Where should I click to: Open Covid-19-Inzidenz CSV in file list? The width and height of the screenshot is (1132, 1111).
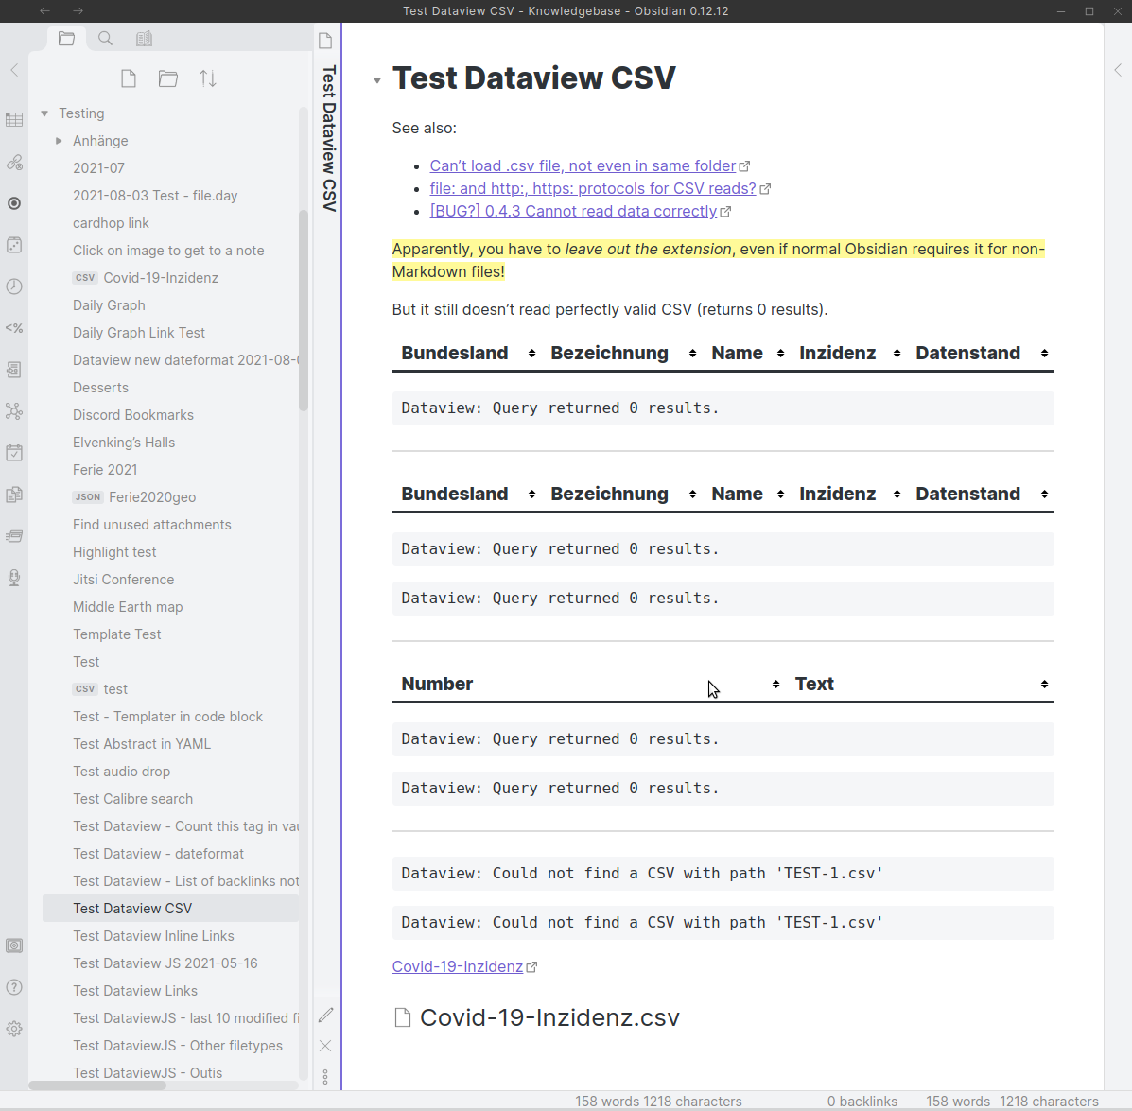click(x=160, y=278)
